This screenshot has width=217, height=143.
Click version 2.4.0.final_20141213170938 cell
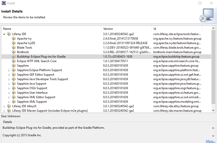pyautogui.click(x=120, y=39)
